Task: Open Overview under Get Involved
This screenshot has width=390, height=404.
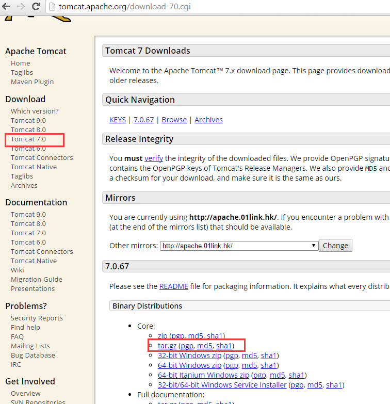Action: click(x=25, y=393)
